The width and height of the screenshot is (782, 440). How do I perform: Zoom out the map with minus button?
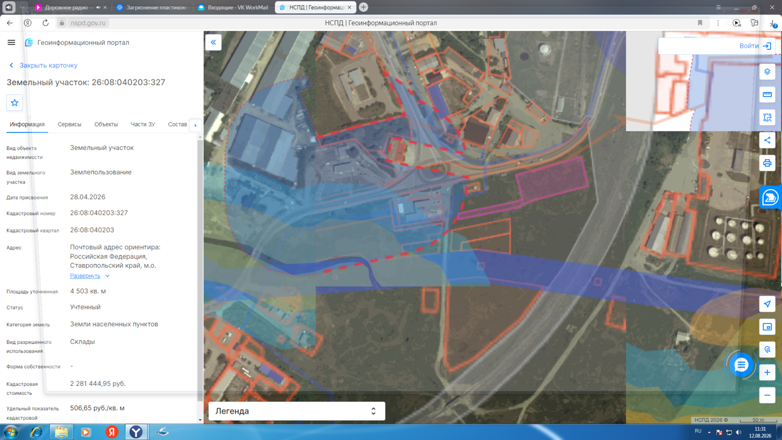[768, 395]
